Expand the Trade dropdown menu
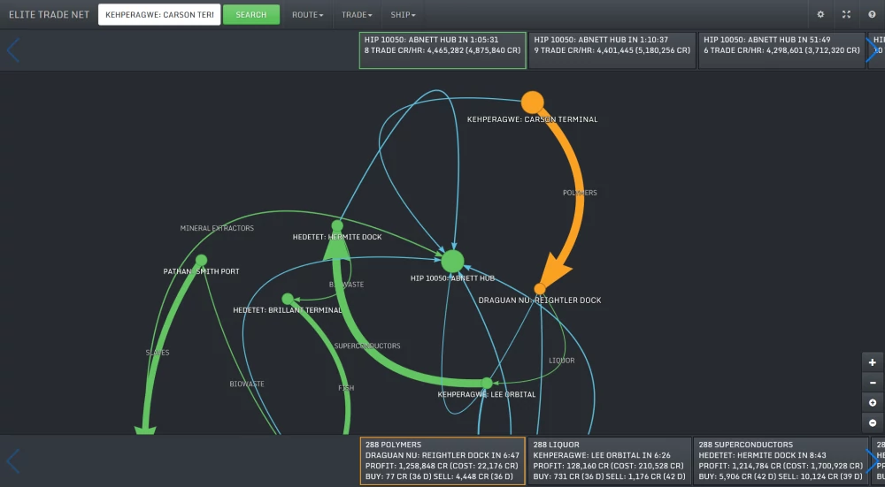 [357, 15]
